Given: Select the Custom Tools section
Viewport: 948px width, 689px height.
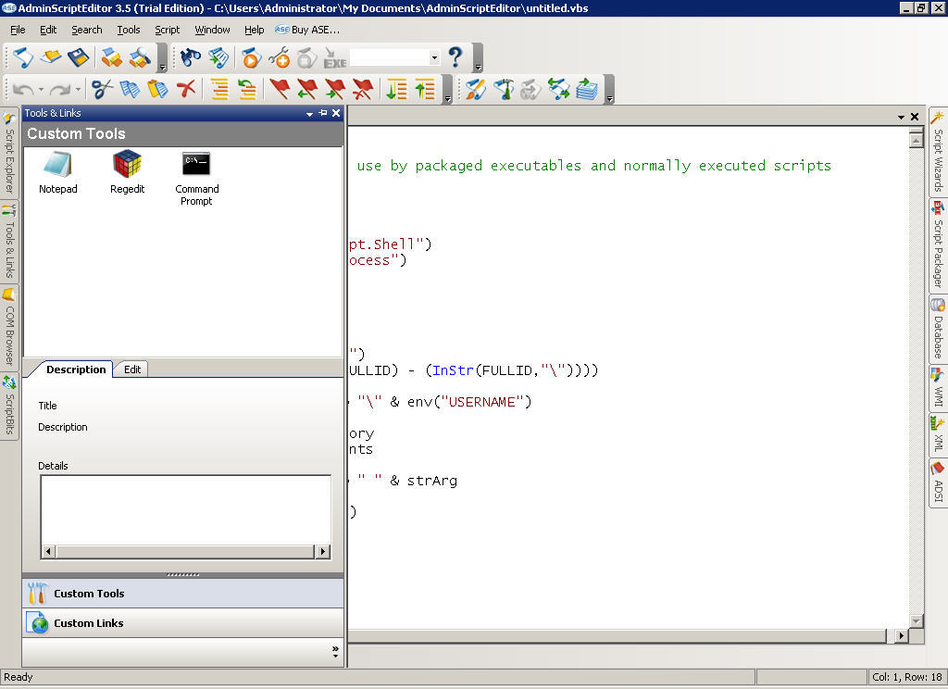Looking at the screenshot, I should [x=183, y=594].
